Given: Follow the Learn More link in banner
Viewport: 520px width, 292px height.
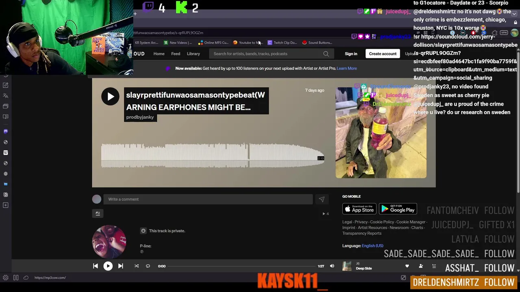Looking at the screenshot, I should pyautogui.click(x=347, y=68).
